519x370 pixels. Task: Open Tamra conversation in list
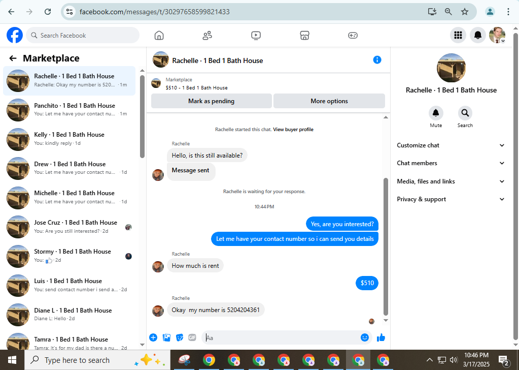point(69,341)
